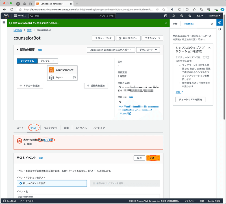Screen dimensions: 226x204
Task: Open CloudShell from the top navigation bar
Action: [x=166, y=16]
